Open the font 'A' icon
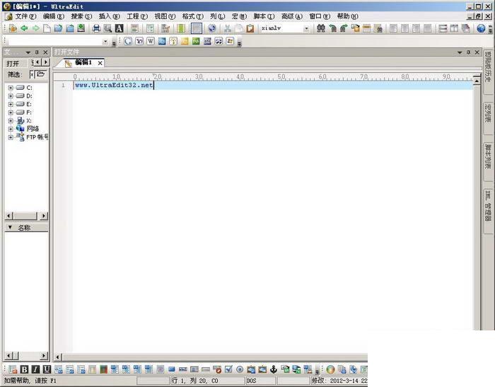This screenshot has height=387, width=495. click(119, 28)
